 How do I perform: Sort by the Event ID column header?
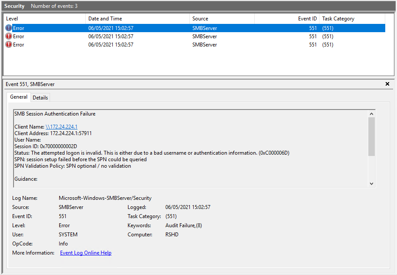coord(287,19)
